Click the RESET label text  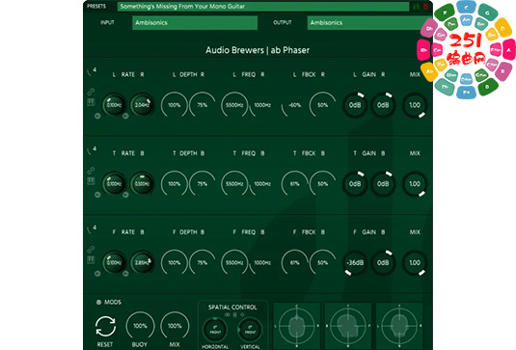point(105,344)
